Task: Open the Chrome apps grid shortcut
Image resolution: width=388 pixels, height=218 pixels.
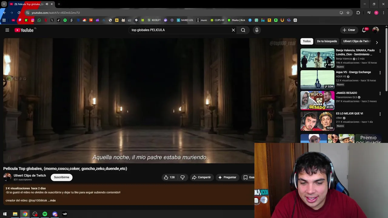Action: coord(4,20)
